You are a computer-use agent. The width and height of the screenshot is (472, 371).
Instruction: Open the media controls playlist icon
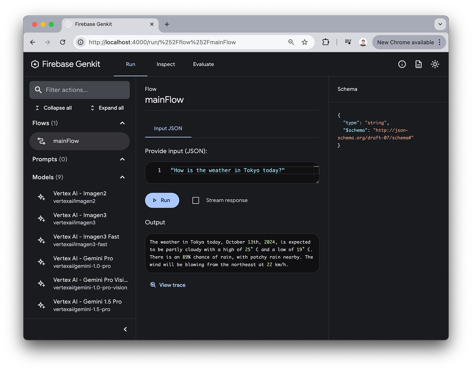coord(348,42)
